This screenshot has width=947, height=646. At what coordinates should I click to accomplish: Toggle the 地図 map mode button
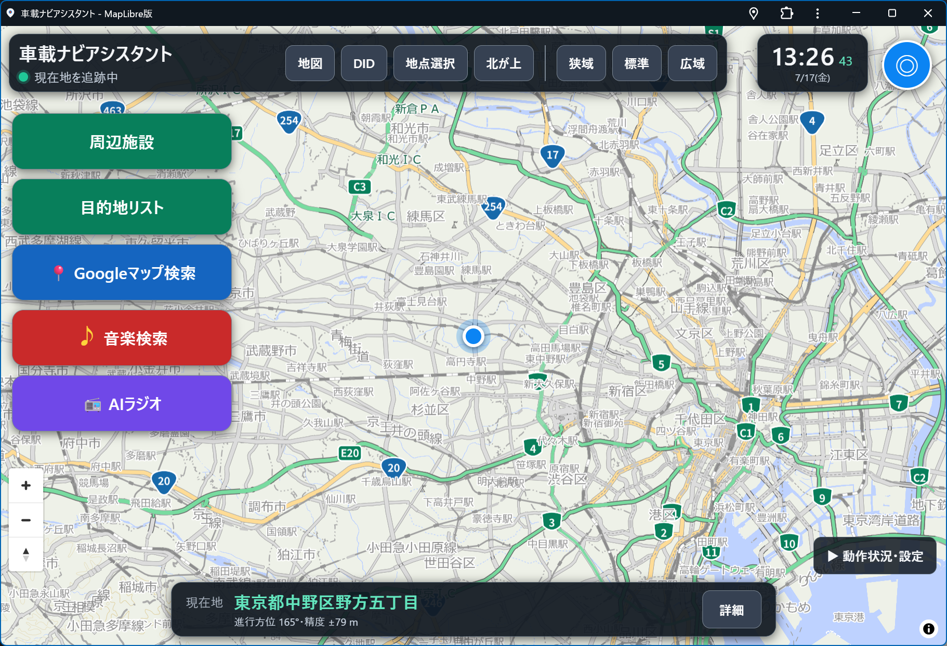310,63
